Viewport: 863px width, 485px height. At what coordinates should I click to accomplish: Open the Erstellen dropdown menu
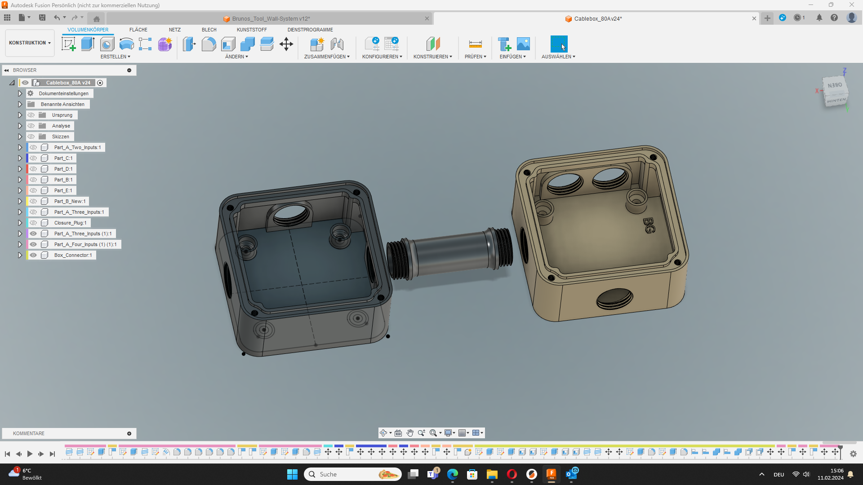click(x=115, y=57)
